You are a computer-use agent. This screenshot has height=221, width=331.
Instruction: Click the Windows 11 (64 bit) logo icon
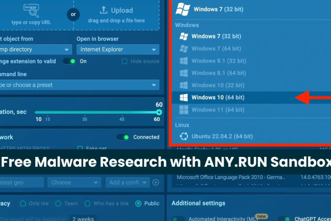[x=184, y=110]
